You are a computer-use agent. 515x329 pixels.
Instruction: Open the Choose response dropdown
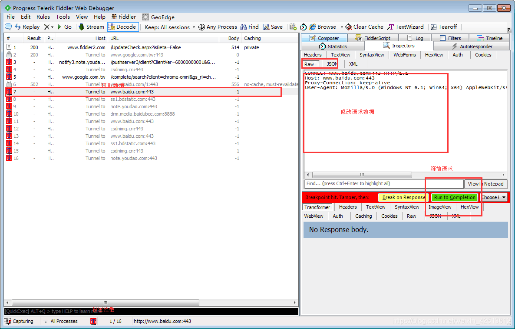tap(494, 197)
